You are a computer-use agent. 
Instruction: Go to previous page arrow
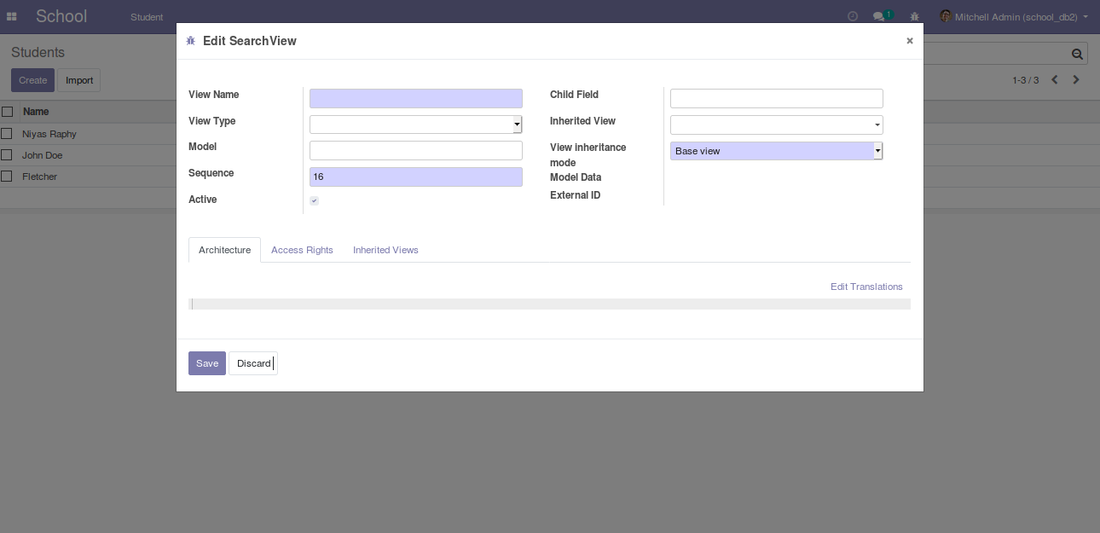point(1055,80)
